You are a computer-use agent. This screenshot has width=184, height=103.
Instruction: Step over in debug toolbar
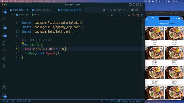116,15
